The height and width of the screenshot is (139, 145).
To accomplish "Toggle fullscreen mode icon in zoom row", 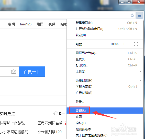I will [136, 44].
